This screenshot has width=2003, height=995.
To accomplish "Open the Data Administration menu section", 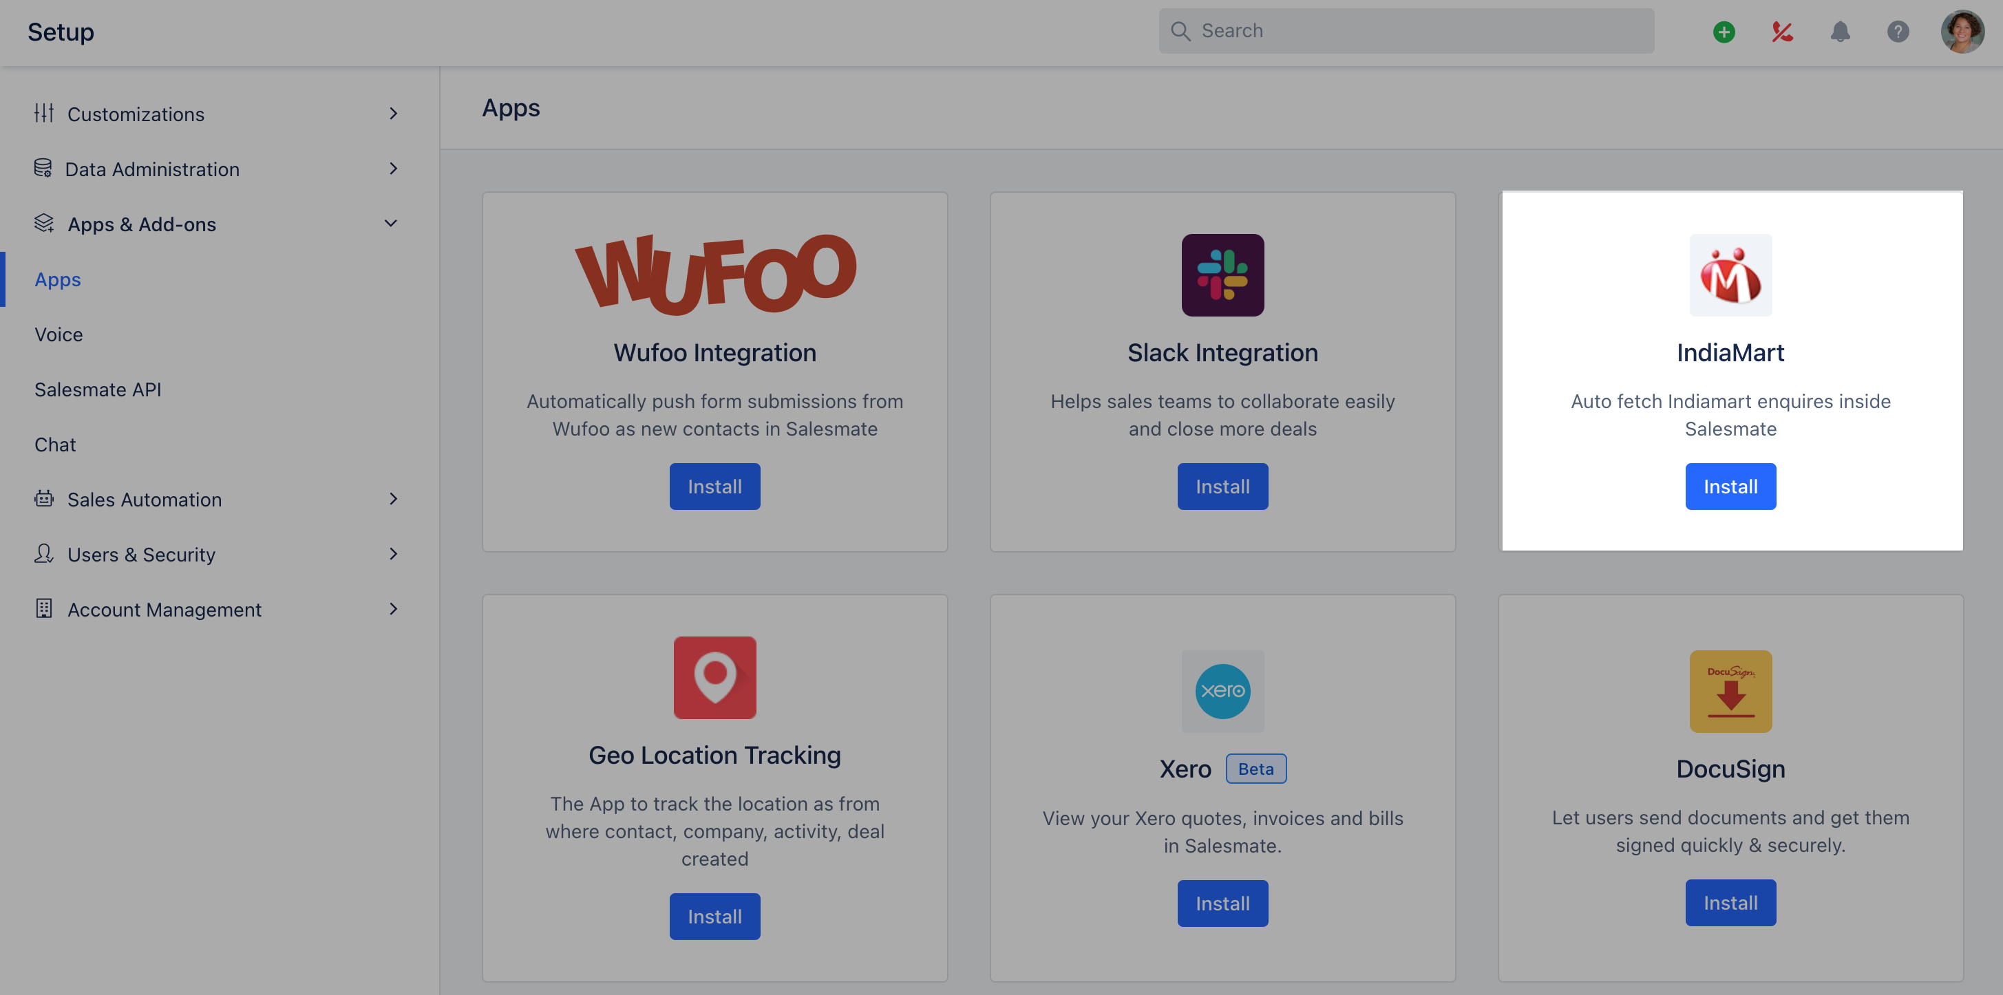I will click(220, 169).
